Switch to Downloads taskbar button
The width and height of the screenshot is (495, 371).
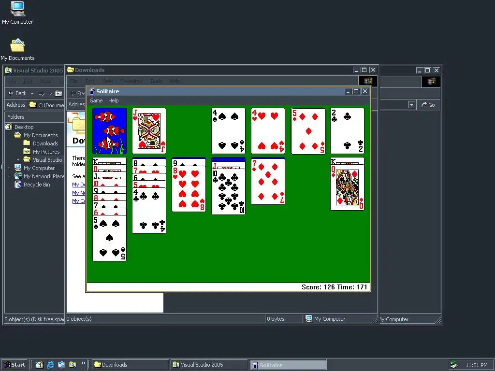pos(131,365)
